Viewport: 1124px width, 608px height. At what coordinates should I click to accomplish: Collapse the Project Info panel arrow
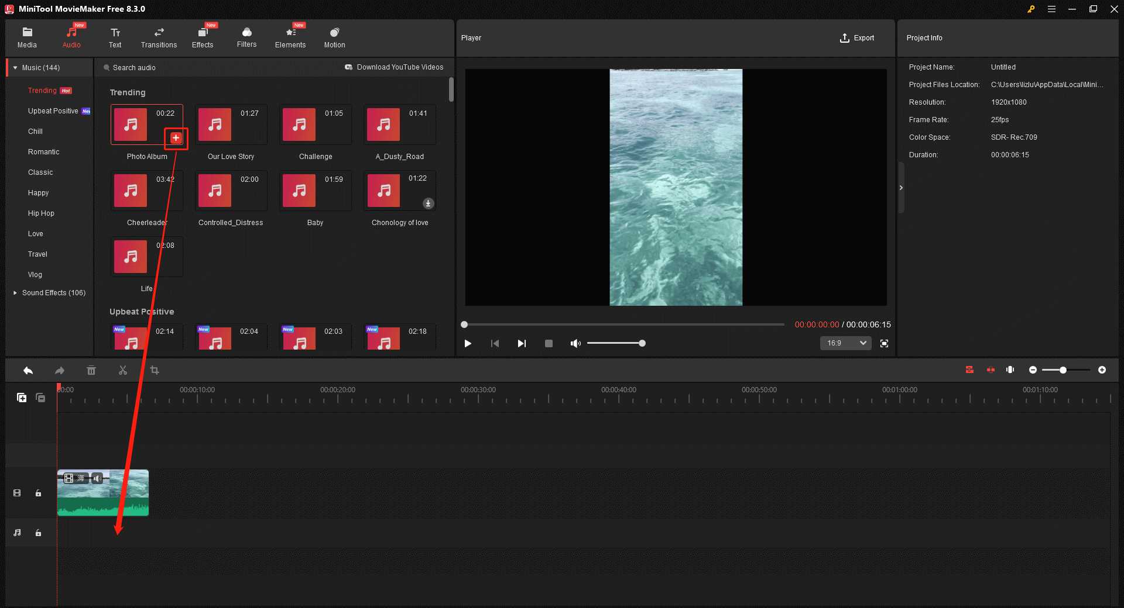[x=901, y=188]
